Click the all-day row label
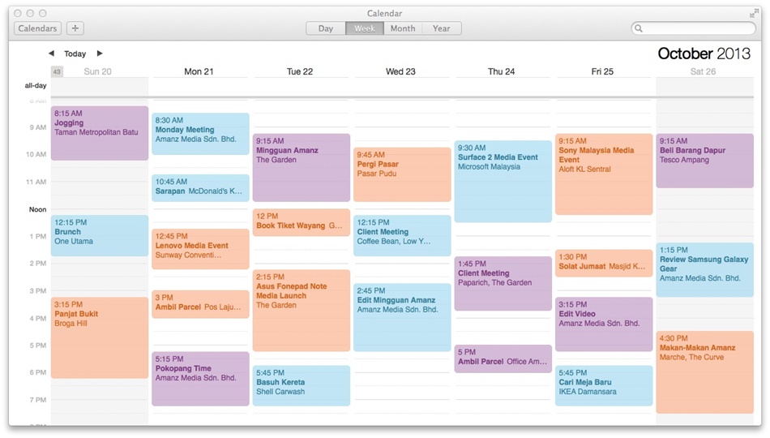Viewport: 770px width, 438px height. point(36,85)
